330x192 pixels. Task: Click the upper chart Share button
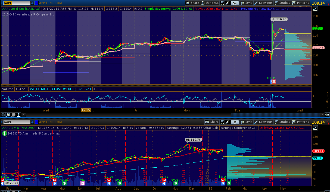192,3
